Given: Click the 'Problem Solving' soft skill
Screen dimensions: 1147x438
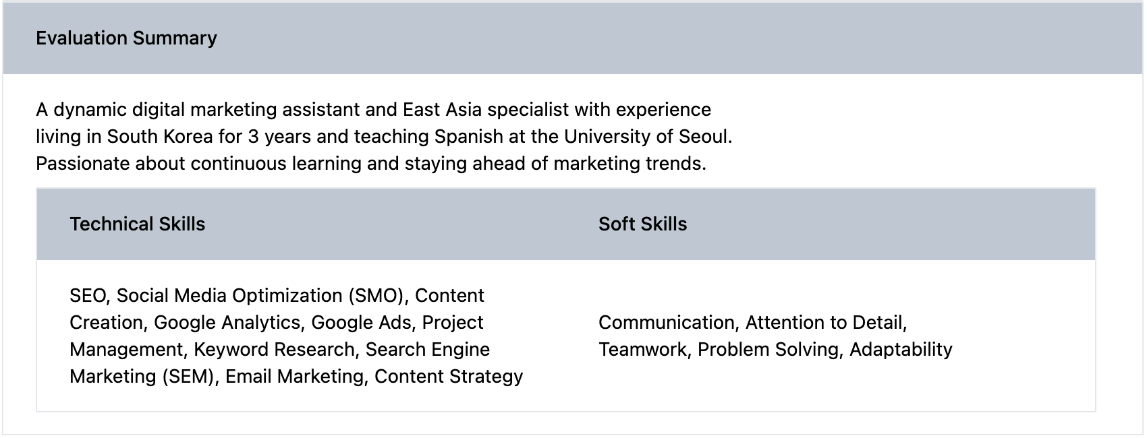Looking at the screenshot, I should pyautogui.click(x=768, y=350).
